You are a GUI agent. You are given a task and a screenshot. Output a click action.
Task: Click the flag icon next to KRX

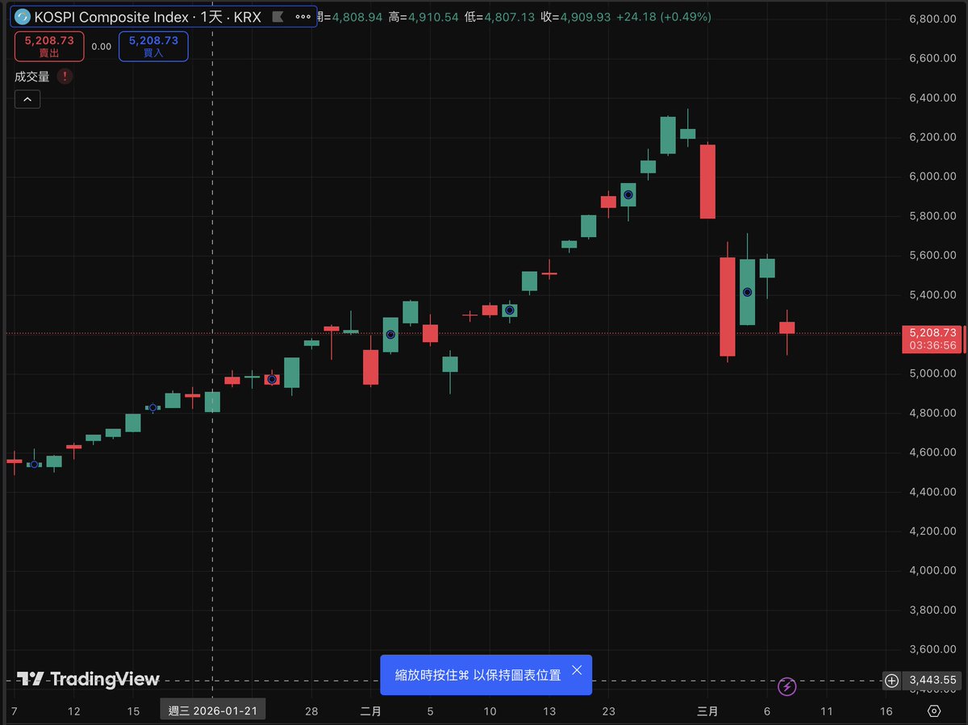pyautogui.click(x=277, y=16)
